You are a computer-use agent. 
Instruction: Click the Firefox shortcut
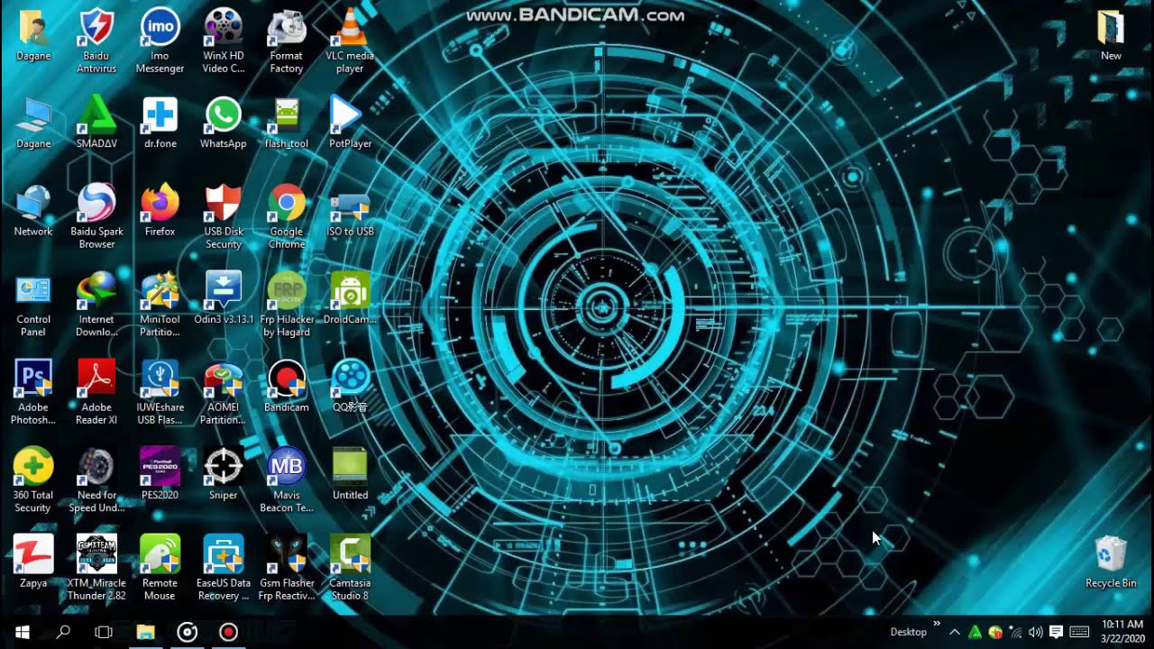[160, 210]
